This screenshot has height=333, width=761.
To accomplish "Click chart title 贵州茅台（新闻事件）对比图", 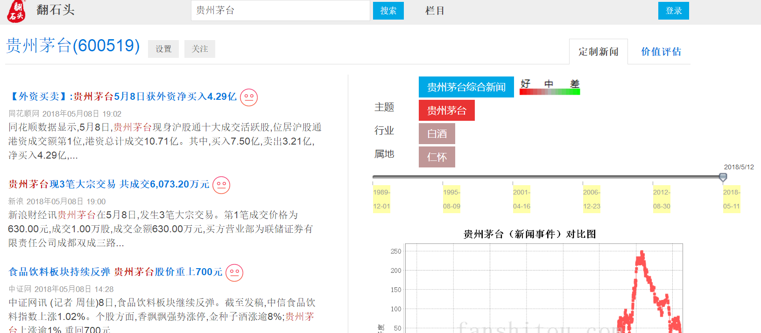I will 530,234.
